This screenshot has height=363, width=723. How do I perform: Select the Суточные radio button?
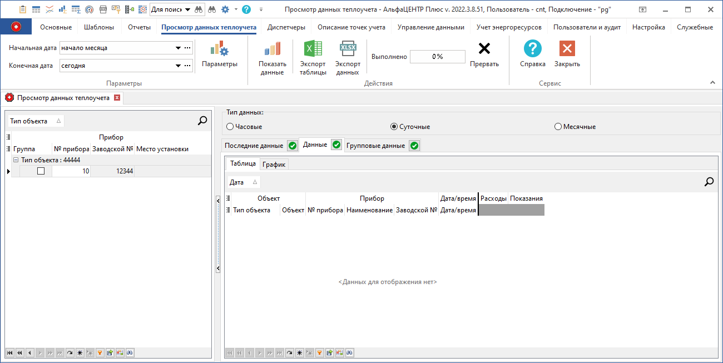point(394,126)
